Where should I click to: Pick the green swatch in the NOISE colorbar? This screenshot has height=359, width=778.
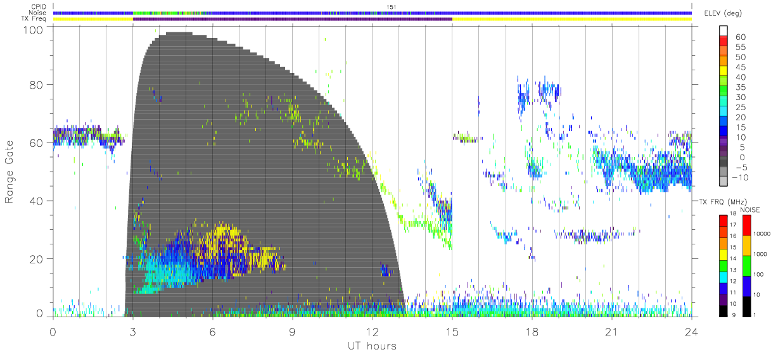746,265
